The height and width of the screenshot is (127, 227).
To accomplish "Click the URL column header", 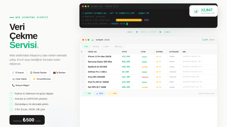I will point(184,52).
